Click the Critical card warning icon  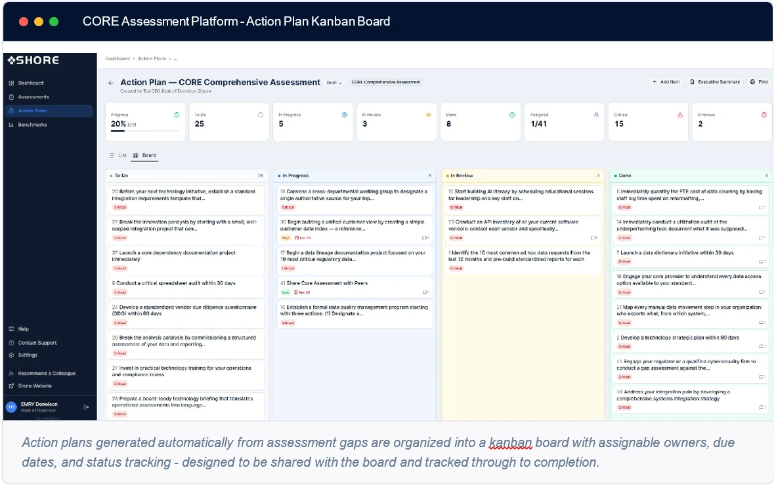click(680, 115)
